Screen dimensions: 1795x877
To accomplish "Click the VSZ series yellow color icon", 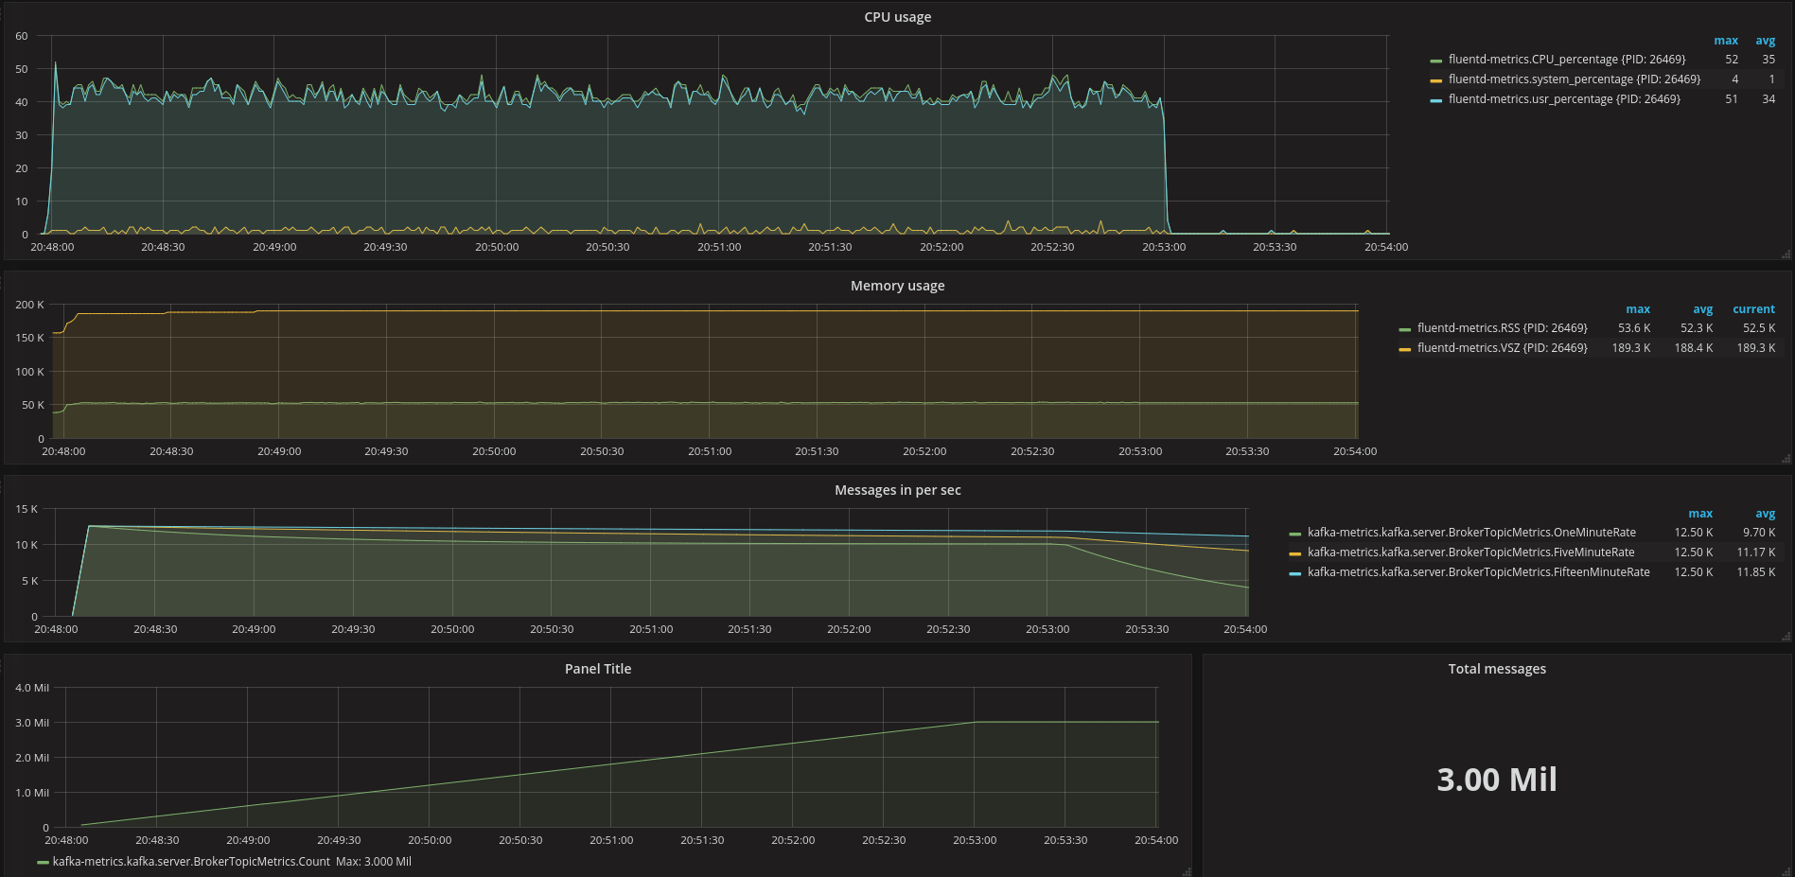I will [x=1404, y=349].
